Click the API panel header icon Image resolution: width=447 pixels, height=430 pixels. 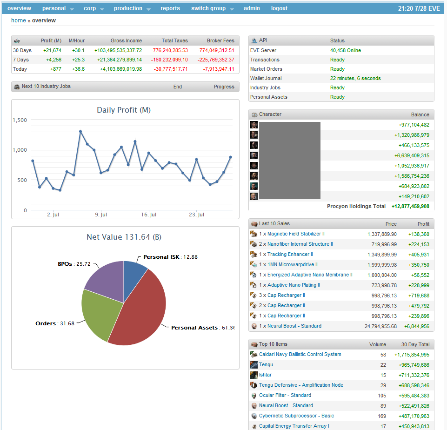[x=254, y=40]
